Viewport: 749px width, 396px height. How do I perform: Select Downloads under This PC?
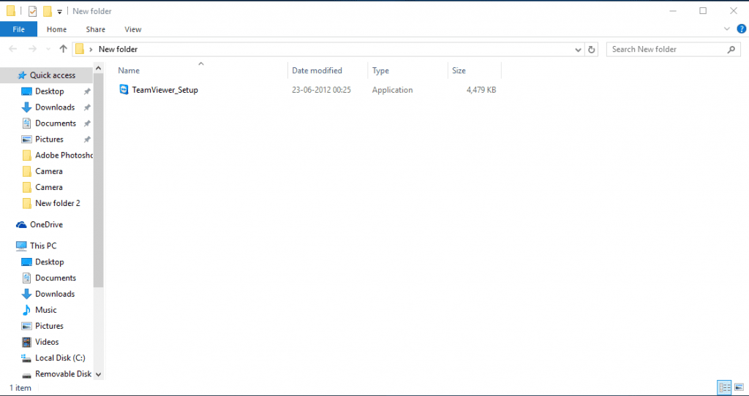pos(55,294)
